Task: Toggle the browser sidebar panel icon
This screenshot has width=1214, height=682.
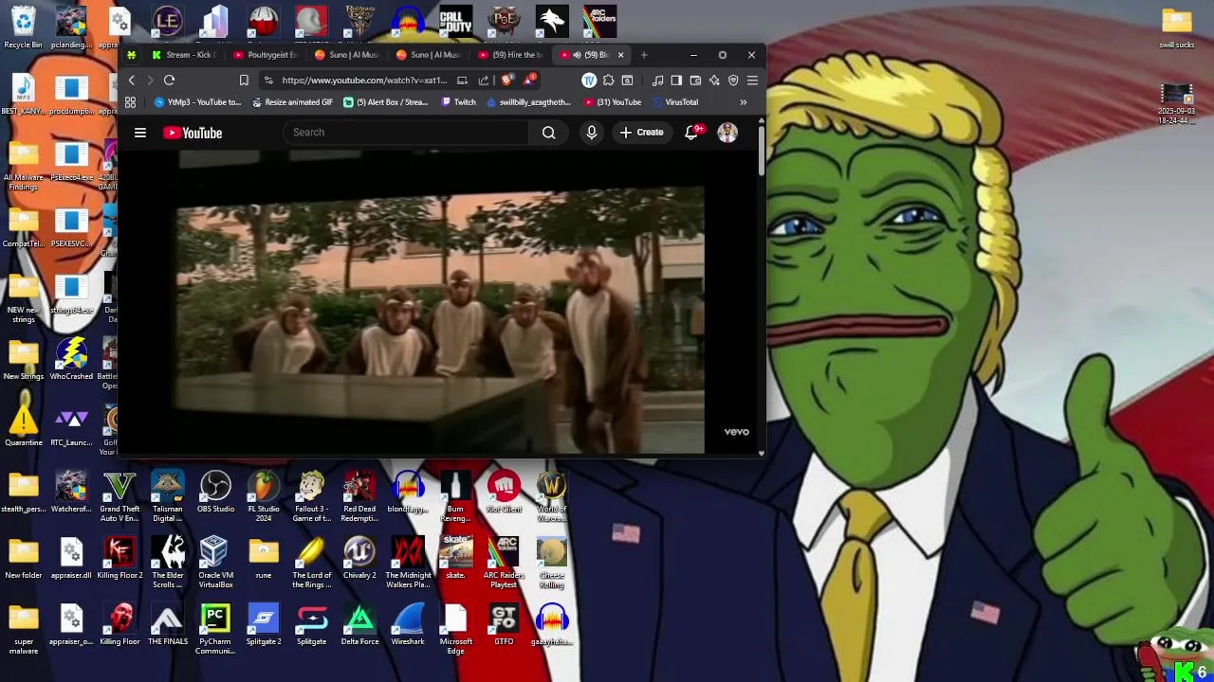Action: (x=676, y=81)
